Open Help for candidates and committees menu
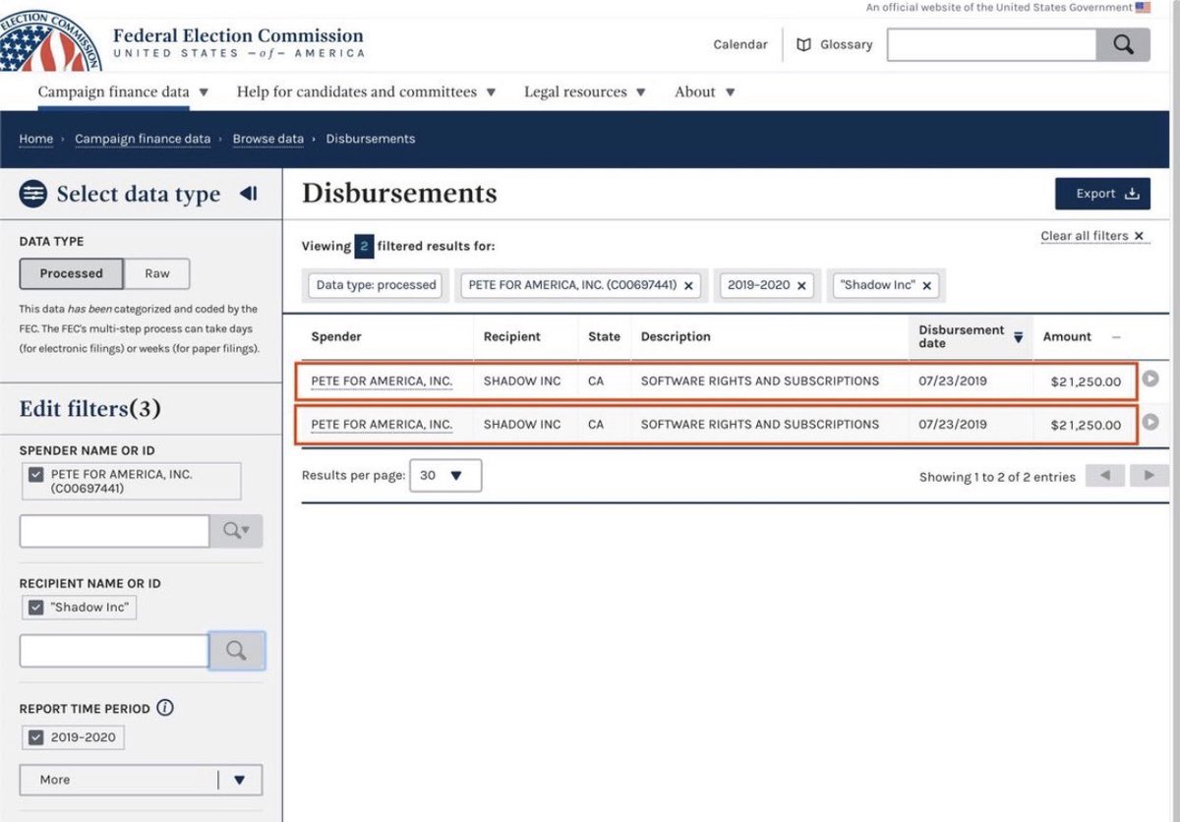Screen dimensions: 1180x822 click(366, 91)
